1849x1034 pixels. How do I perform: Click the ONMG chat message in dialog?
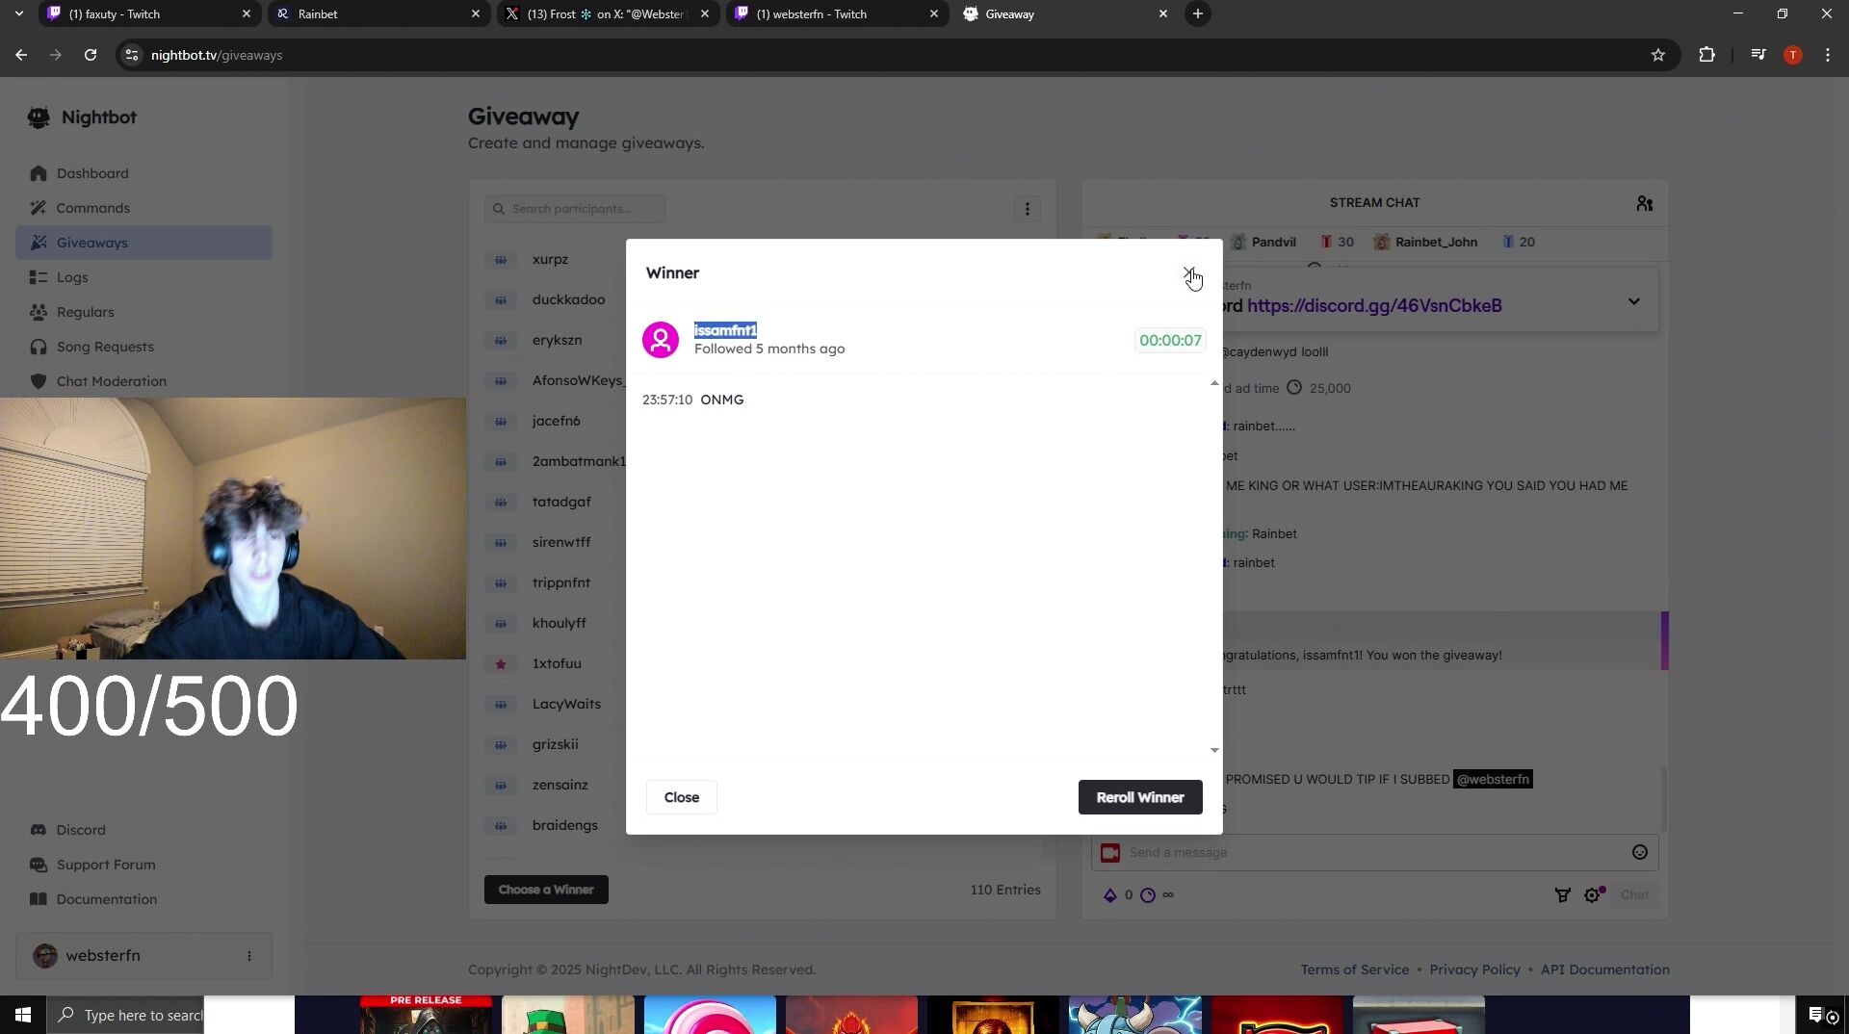[722, 400]
